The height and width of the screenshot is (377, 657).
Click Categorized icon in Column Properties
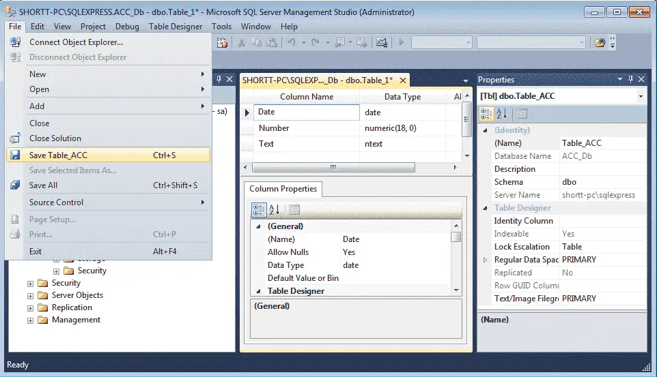tap(259, 209)
